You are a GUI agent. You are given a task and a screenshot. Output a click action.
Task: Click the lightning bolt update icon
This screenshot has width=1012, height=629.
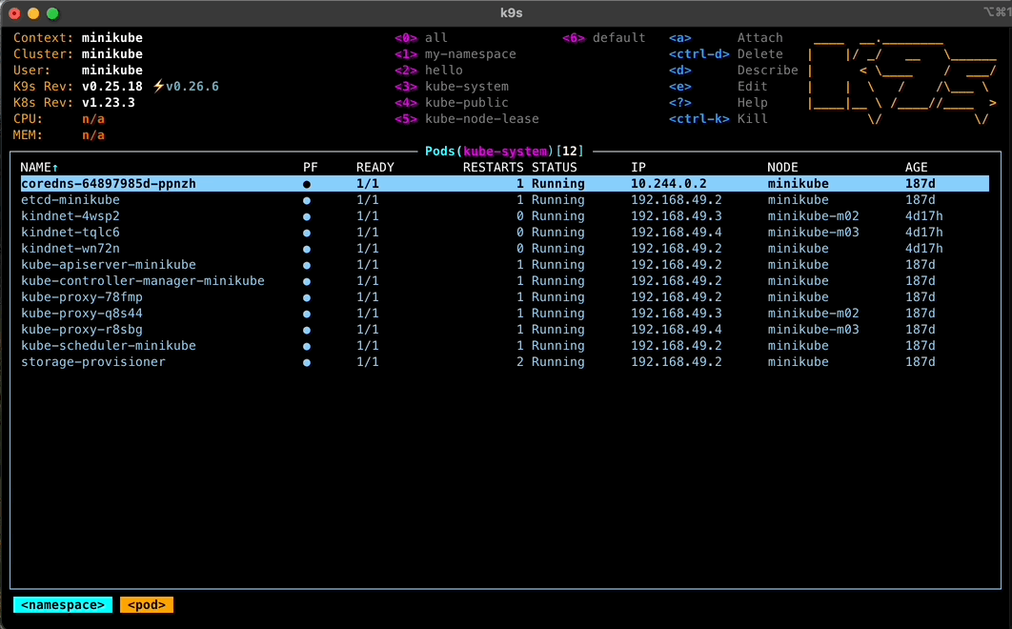(158, 86)
